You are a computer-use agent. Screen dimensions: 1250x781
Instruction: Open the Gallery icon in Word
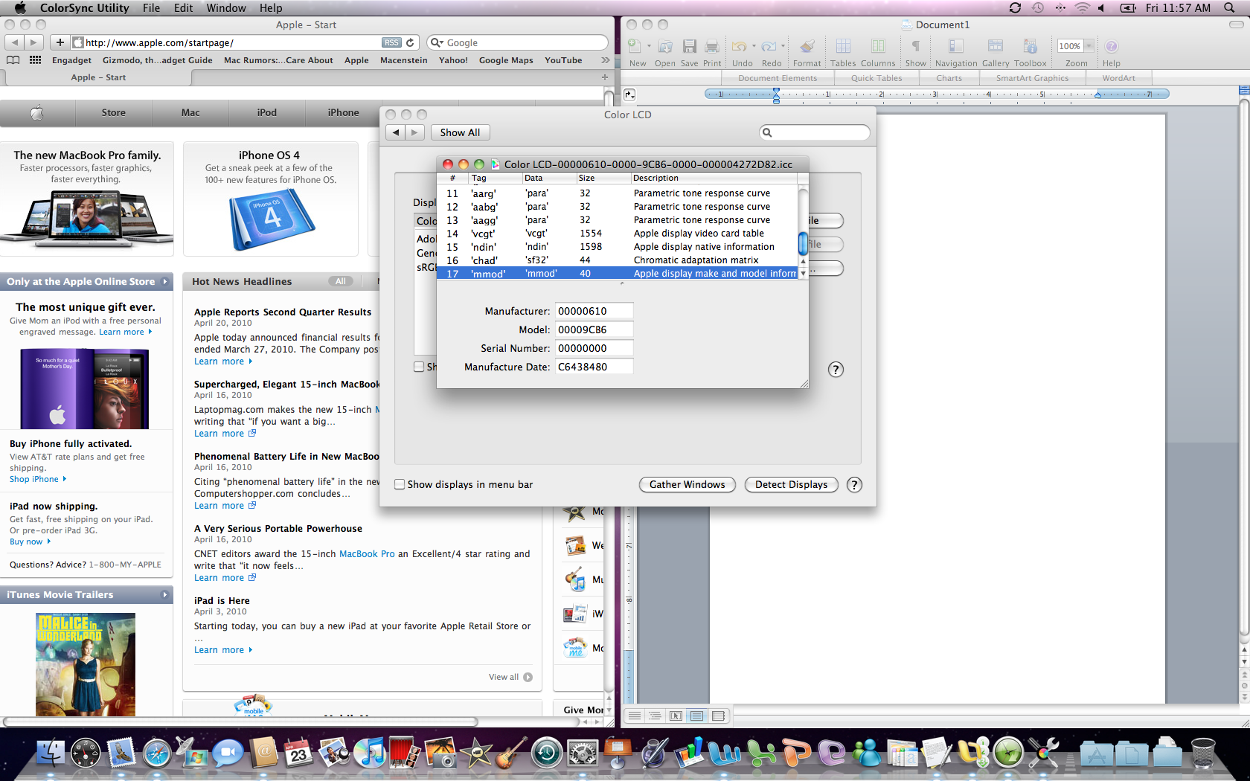[x=995, y=46]
